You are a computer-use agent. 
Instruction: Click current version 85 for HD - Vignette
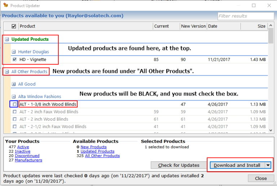click(156, 59)
